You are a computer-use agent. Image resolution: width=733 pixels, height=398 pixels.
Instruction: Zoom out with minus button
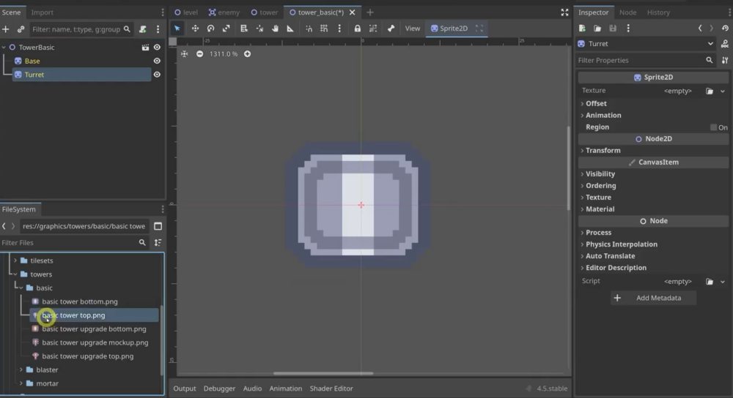[x=199, y=54]
